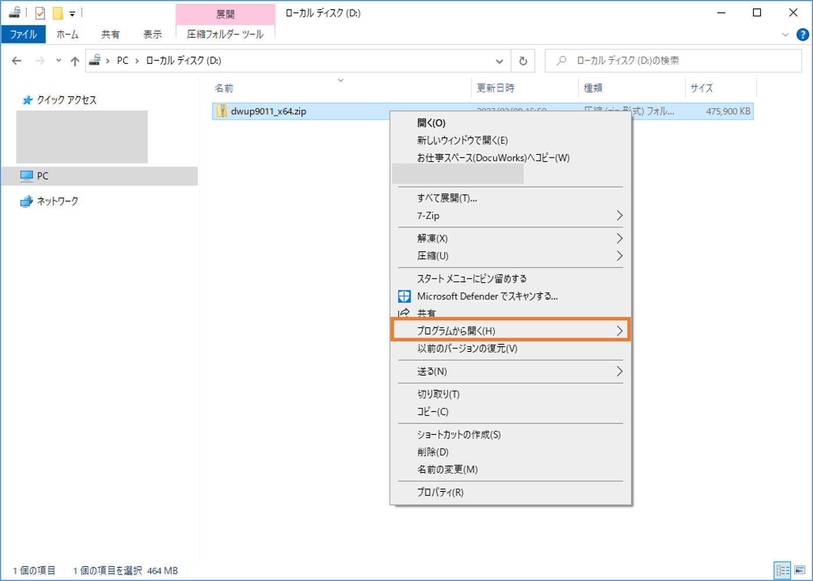Screen dimensions: 813x581
Task: Select PC in the navigation pane
Action: (x=100, y=176)
